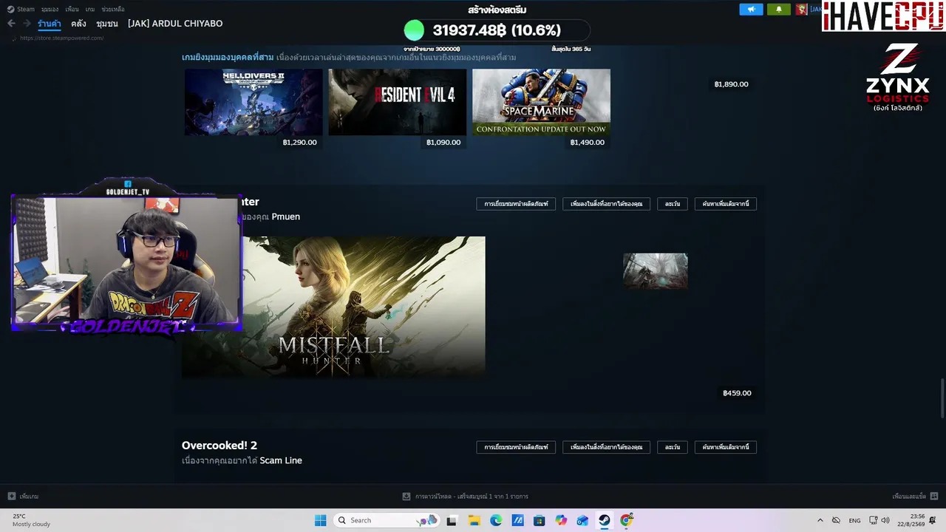Add Mistfall Hunter to your wishlist

(607, 204)
